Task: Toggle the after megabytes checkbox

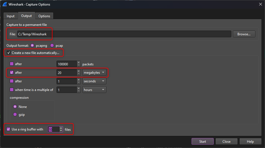Action: (12, 72)
